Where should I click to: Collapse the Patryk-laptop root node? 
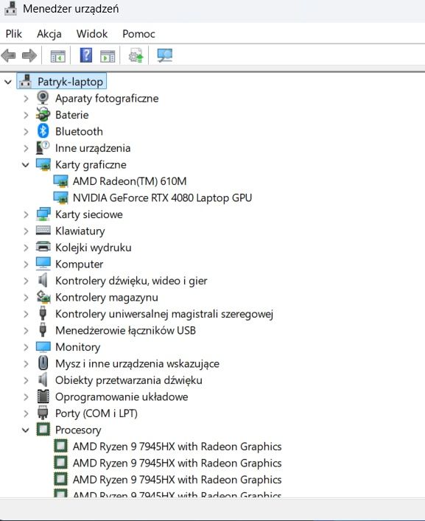point(8,82)
